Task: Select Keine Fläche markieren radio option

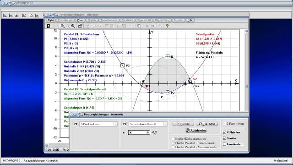Action: tap(173, 139)
